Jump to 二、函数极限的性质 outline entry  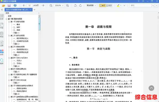(21, 52)
